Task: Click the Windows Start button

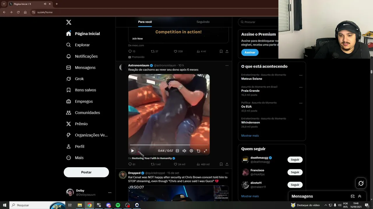Action: tap(5, 205)
